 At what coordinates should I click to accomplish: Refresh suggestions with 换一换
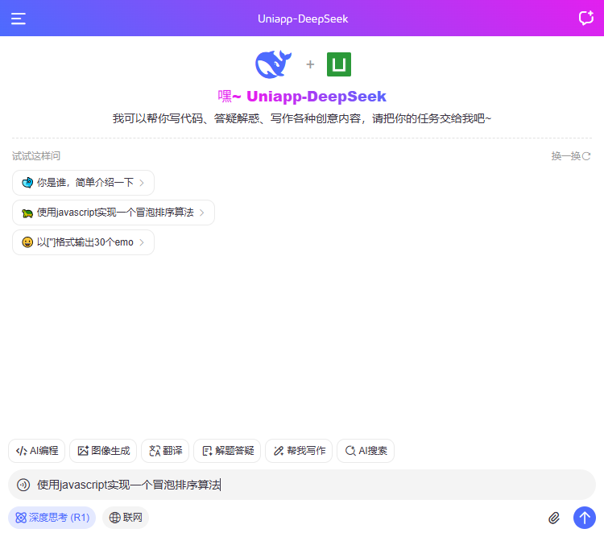(570, 156)
